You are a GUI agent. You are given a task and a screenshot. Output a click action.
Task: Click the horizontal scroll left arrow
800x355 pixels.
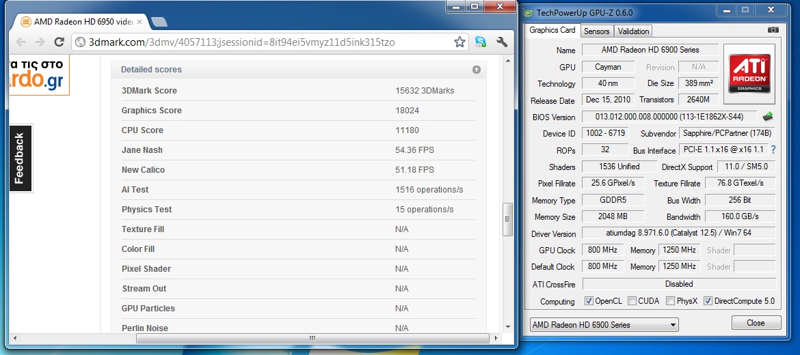[x=14, y=338]
